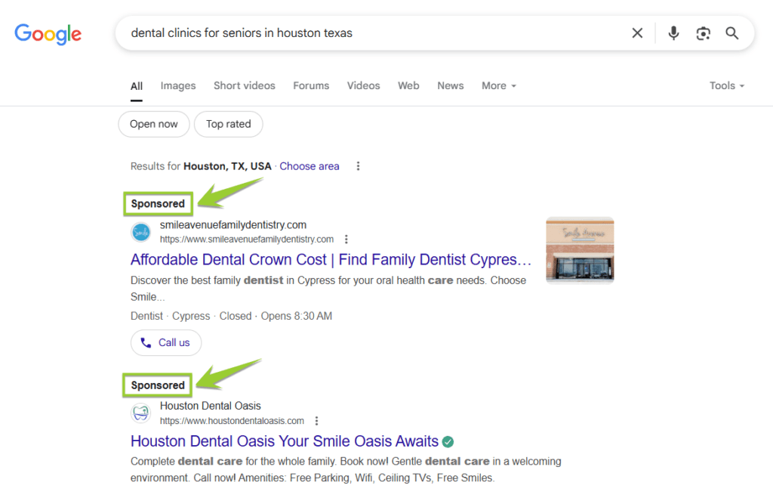Open Google Lens image search icon
The image size is (773, 498).
coord(703,33)
